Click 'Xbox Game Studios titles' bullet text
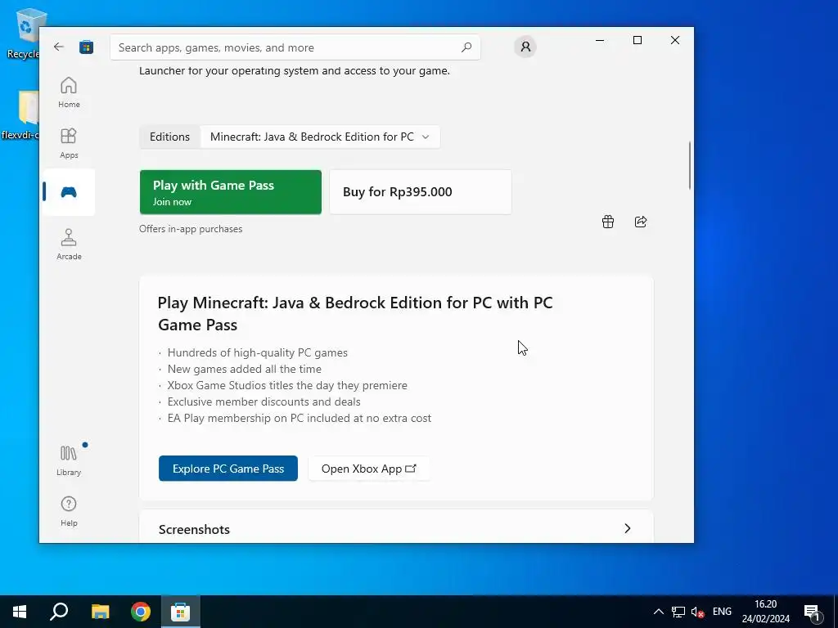 coord(287,386)
